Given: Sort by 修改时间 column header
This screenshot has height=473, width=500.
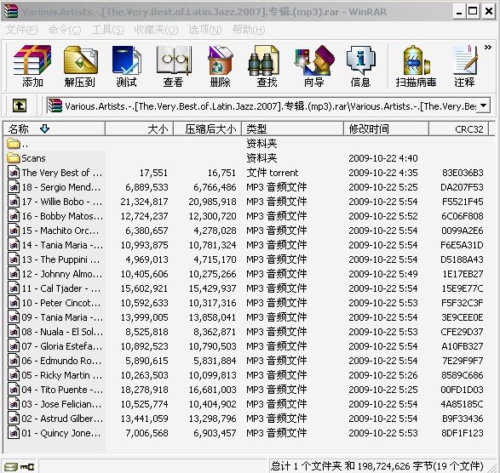Looking at the screenshot, I should 386,129.
